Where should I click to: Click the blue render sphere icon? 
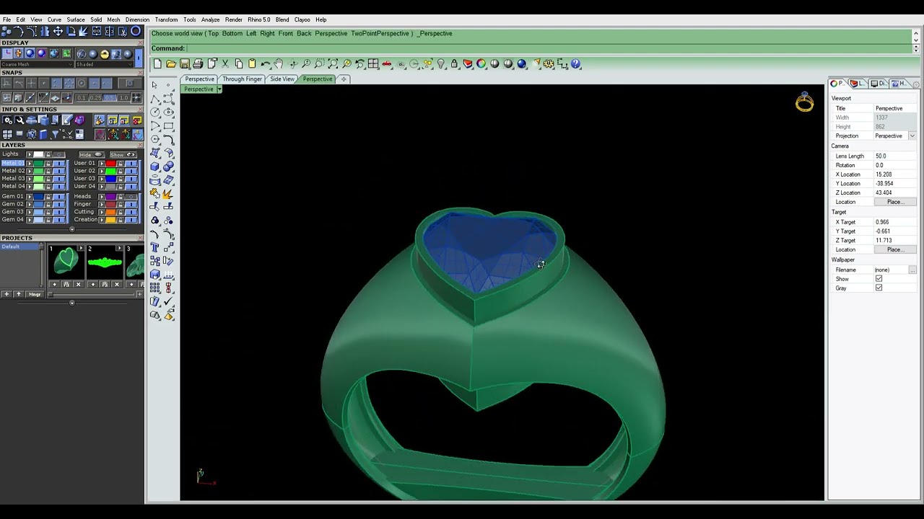(521, 64)
